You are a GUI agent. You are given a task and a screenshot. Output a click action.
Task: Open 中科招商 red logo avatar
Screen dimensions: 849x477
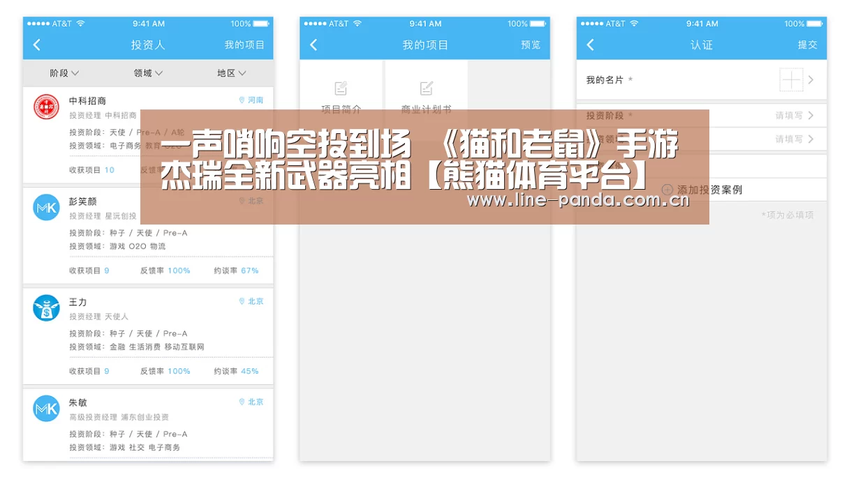click(47, 107)
